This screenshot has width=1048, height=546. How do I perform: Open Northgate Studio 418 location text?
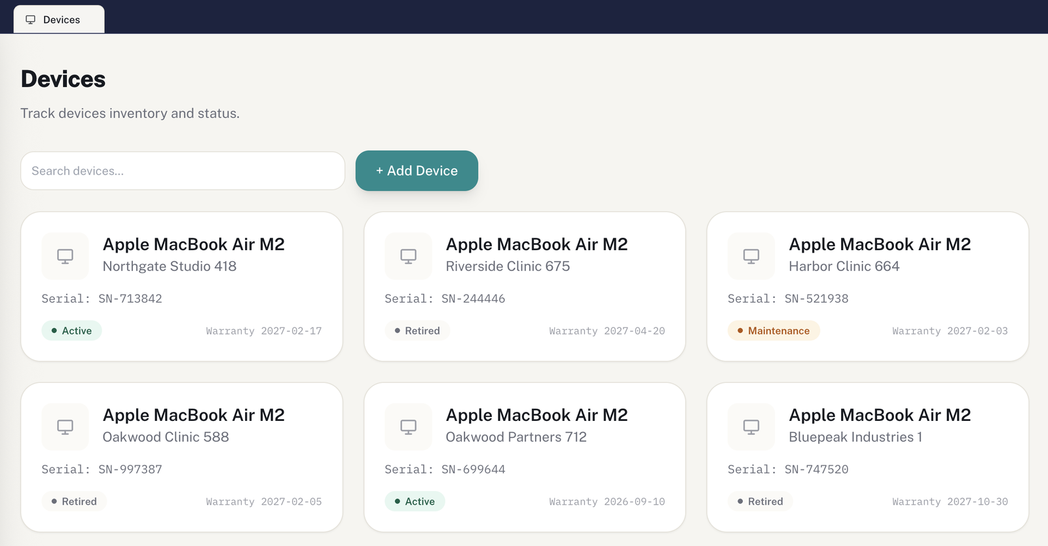(170, 266)
